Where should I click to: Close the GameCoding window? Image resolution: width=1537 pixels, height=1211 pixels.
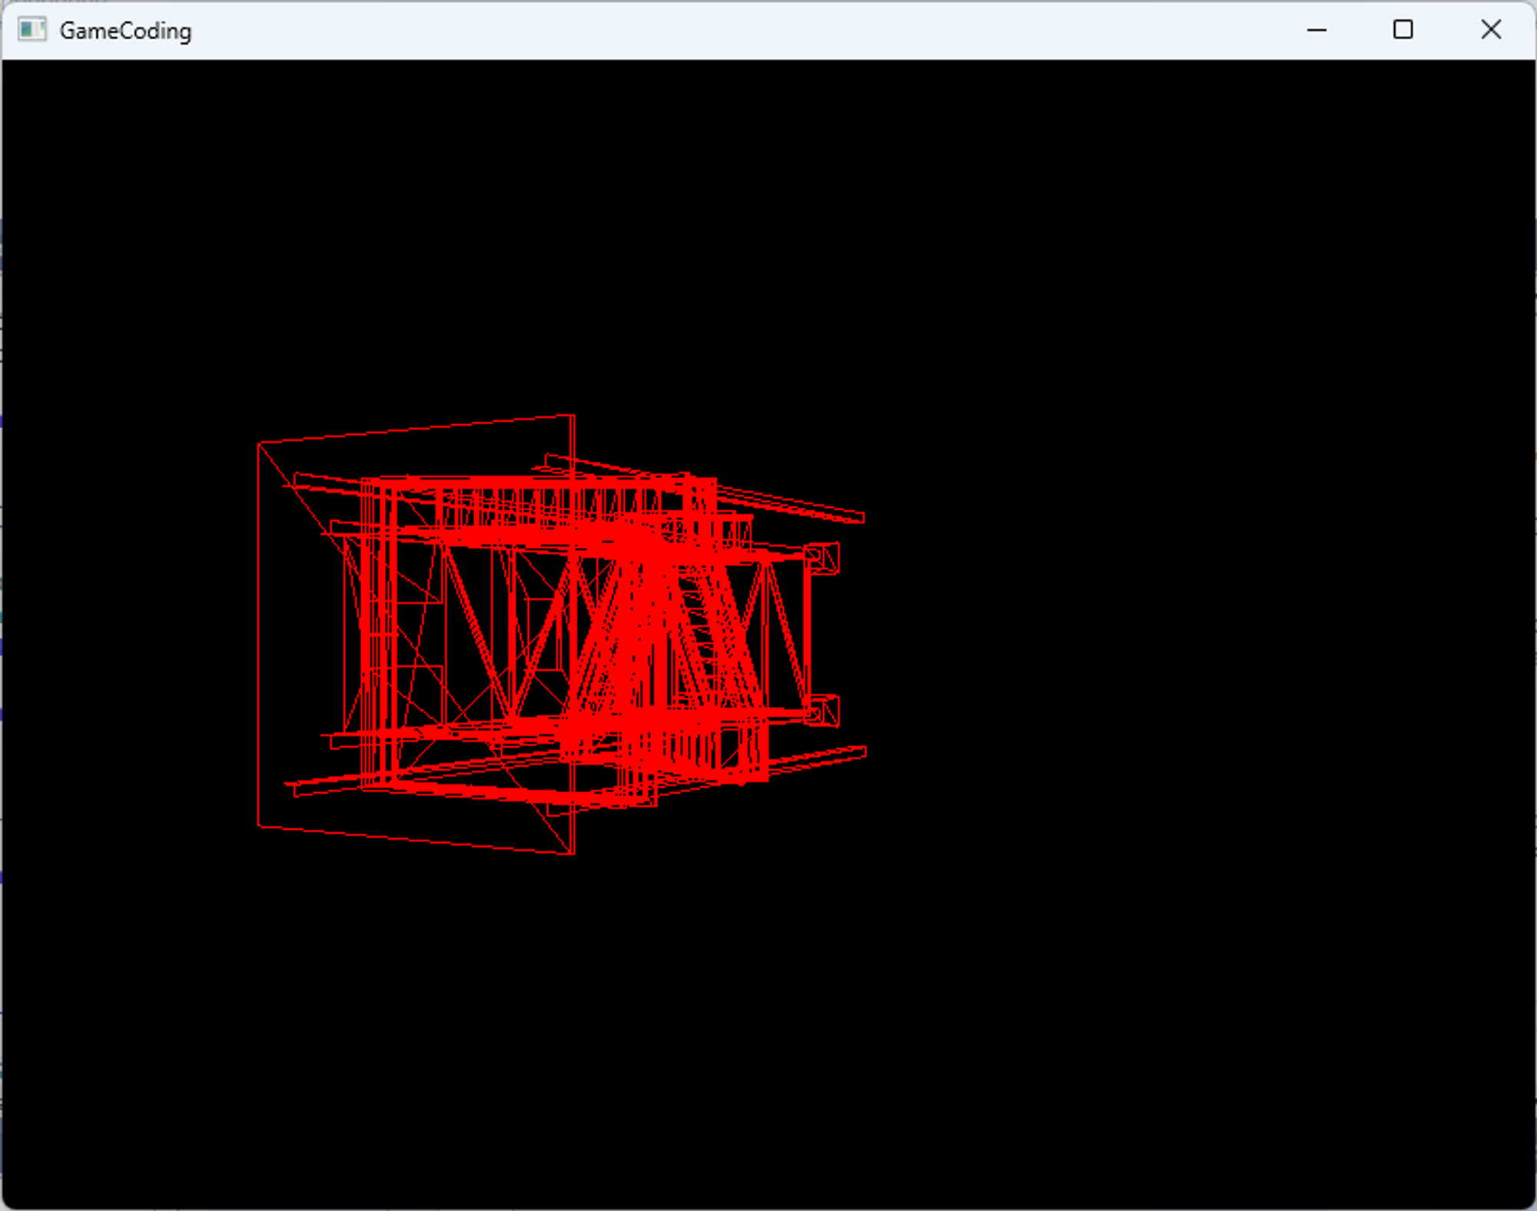click(1490, 30)
